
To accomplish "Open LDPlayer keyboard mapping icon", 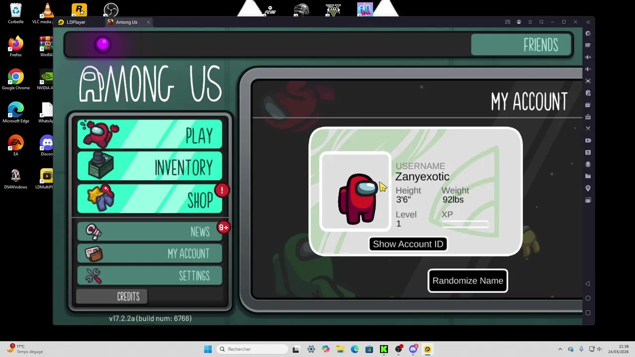I will pyautogui.click(x=588, y=45).
